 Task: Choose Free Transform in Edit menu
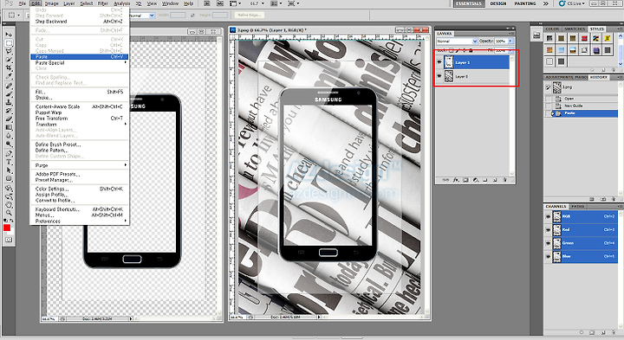click(x=79, y=119)
